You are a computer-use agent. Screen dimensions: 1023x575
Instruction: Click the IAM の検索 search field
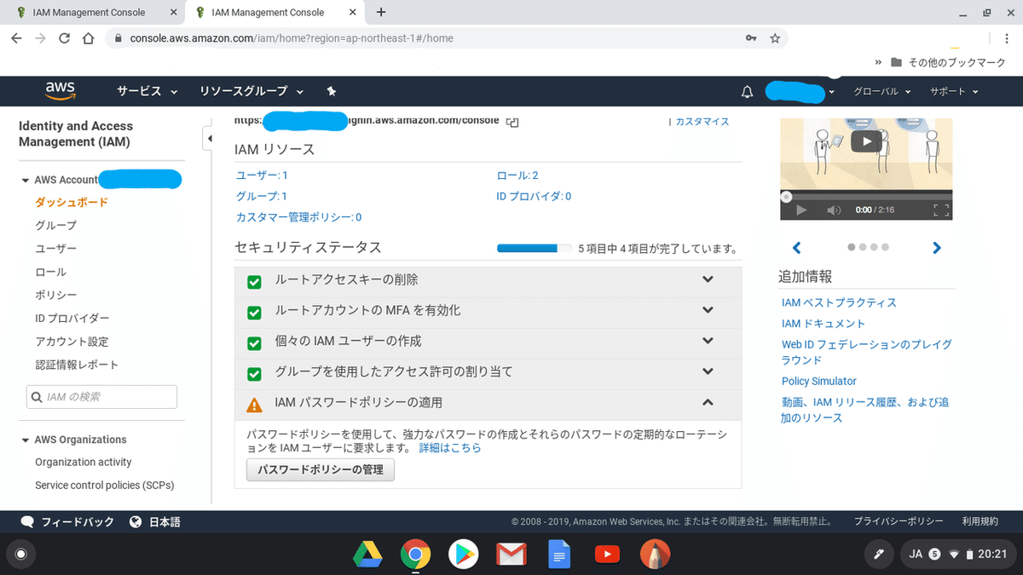point(101,396)
